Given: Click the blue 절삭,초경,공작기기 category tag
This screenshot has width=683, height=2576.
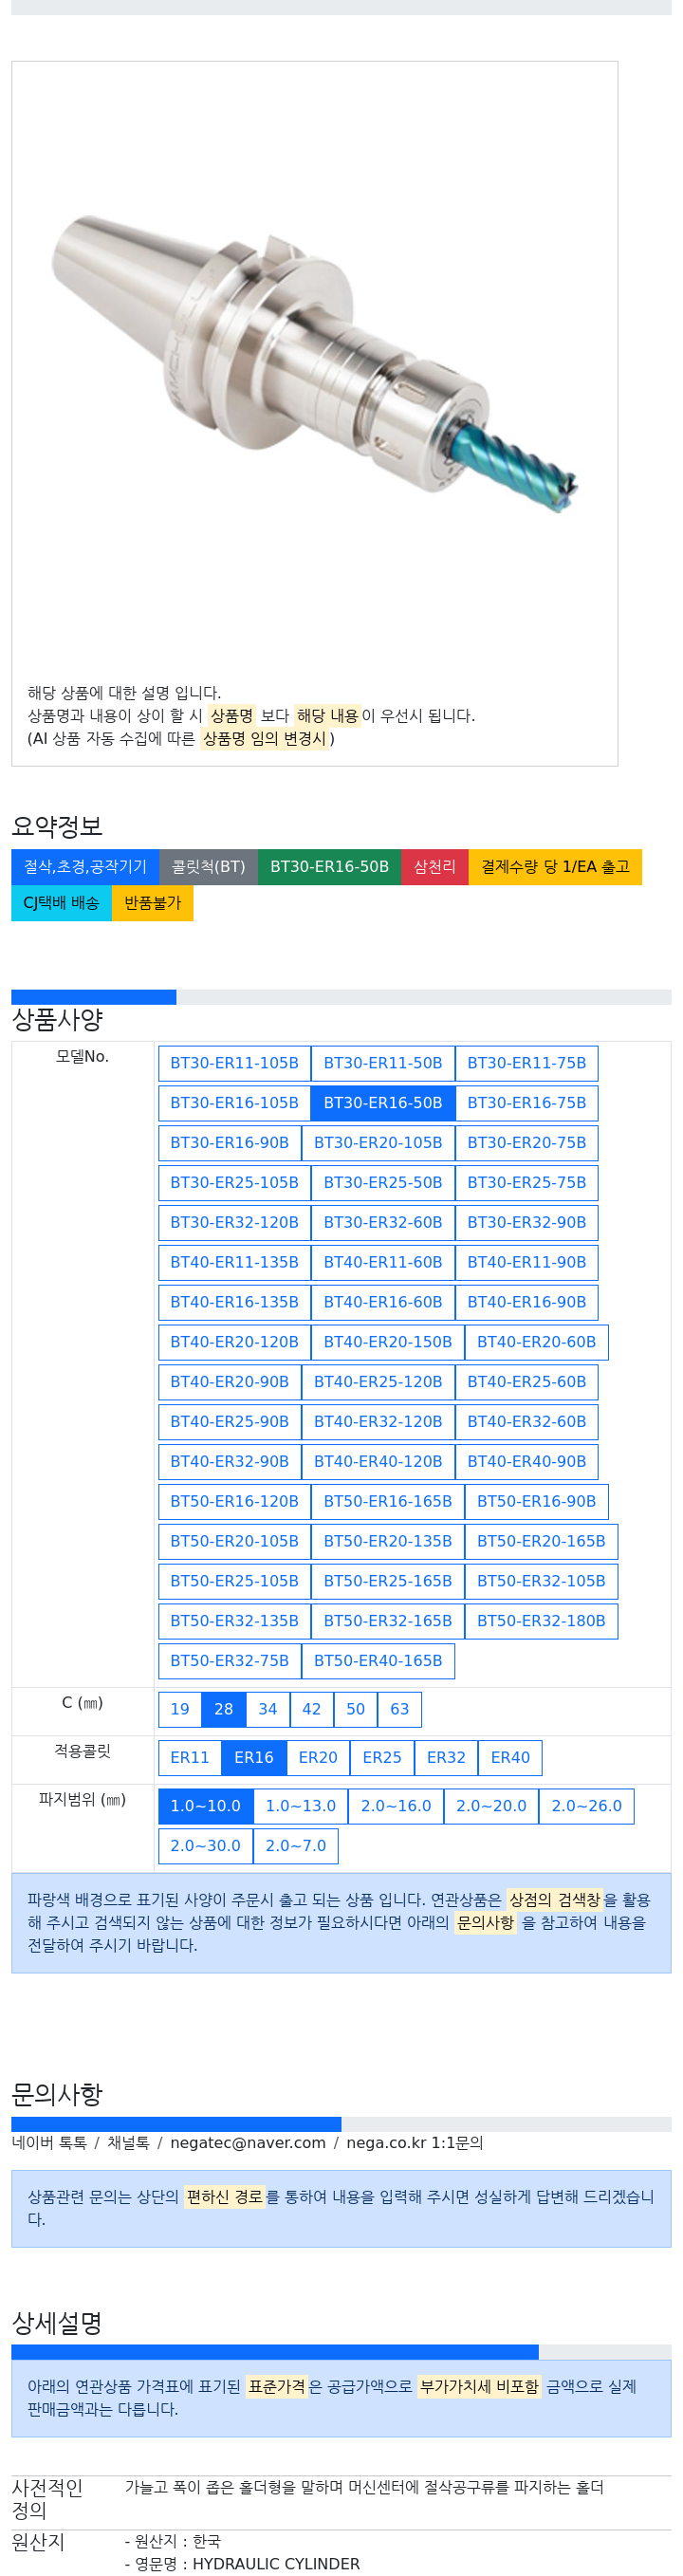Looking at the screenshot, I should tap(85, 867).
